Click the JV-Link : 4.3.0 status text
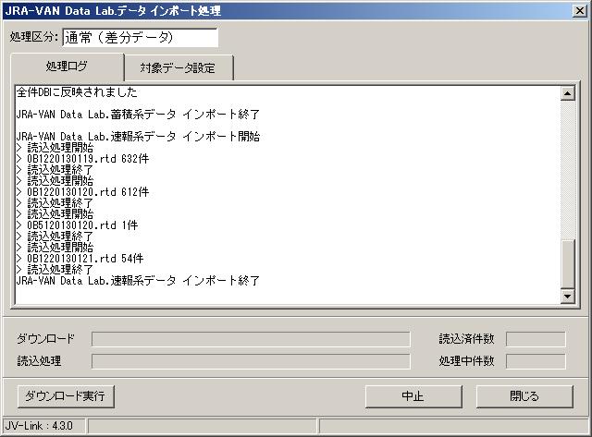 click(39, 426)
